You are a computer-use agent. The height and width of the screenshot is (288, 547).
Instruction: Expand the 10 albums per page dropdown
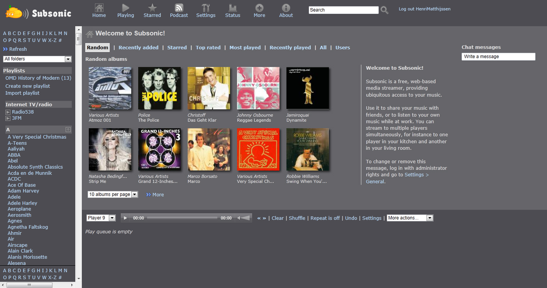point(113,194)
